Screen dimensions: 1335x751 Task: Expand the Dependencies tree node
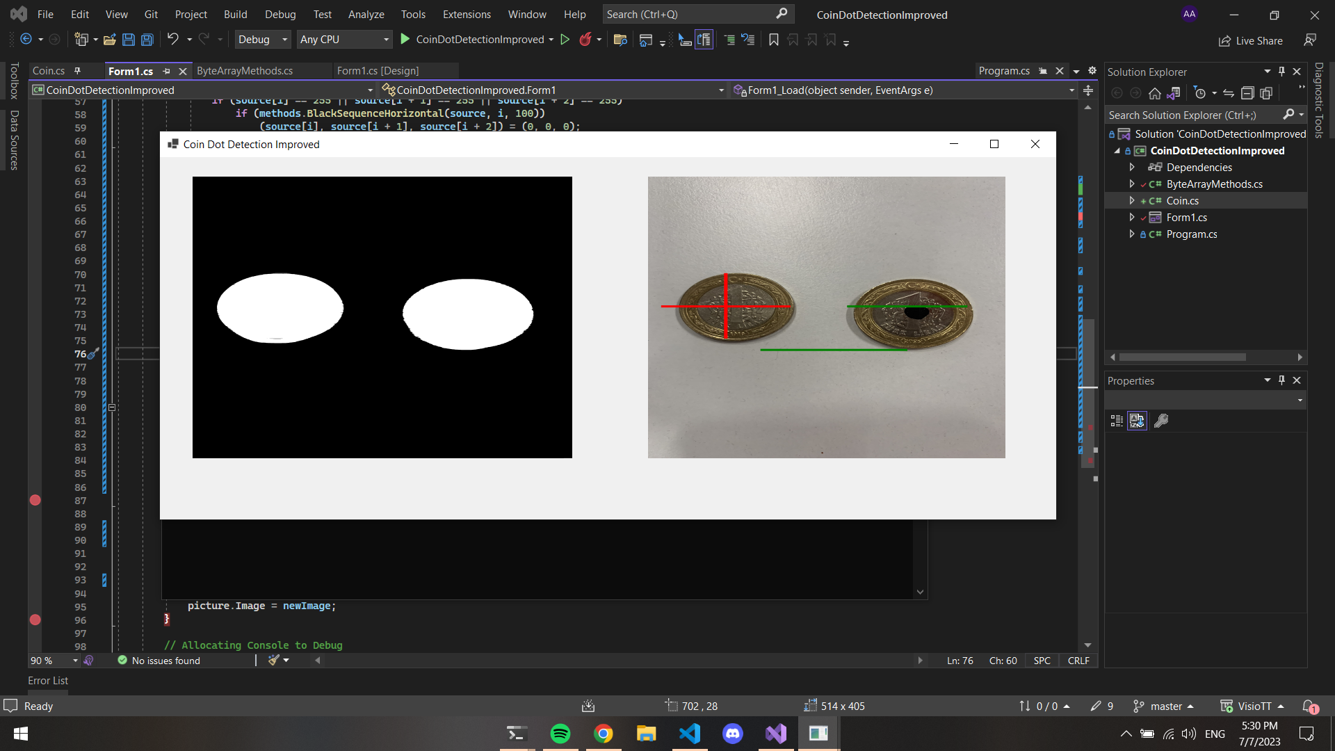pyautogui.click(x=1132, y=167)
